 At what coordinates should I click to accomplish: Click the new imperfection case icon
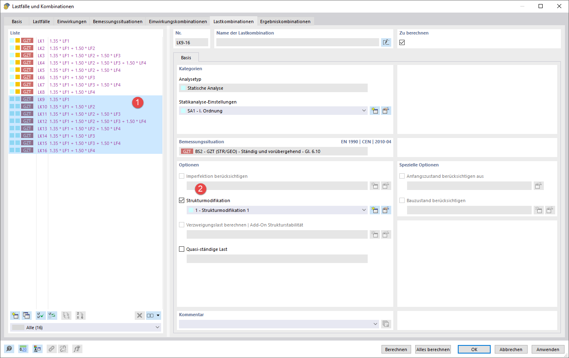pos(375,185)
